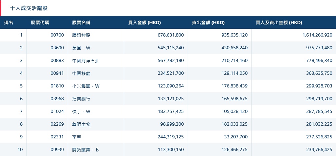Click sell amount 33,207,700
The width and height of the screenshot is (336, 156).
click(x=236, y=137)
